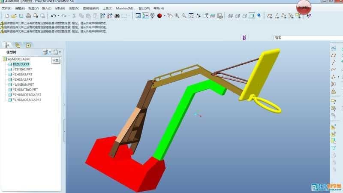The width and height of the screenshot is (343, 193).
Task: Switch to the Folder Browser tab
Action: [18, 45]
